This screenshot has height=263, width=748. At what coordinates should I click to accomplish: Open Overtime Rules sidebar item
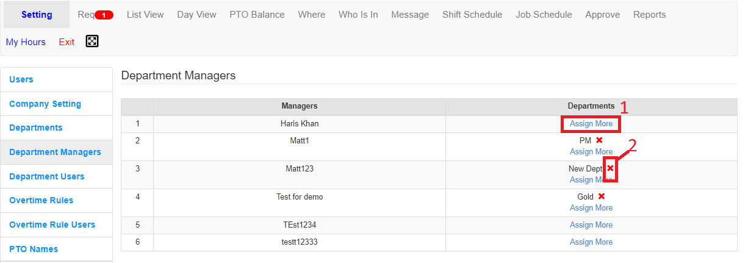pos(41,200)
